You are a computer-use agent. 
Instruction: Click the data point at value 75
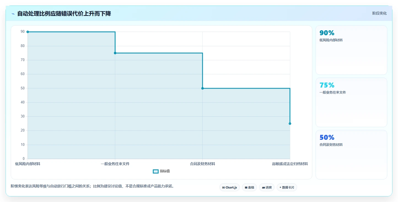pos(115,53)
